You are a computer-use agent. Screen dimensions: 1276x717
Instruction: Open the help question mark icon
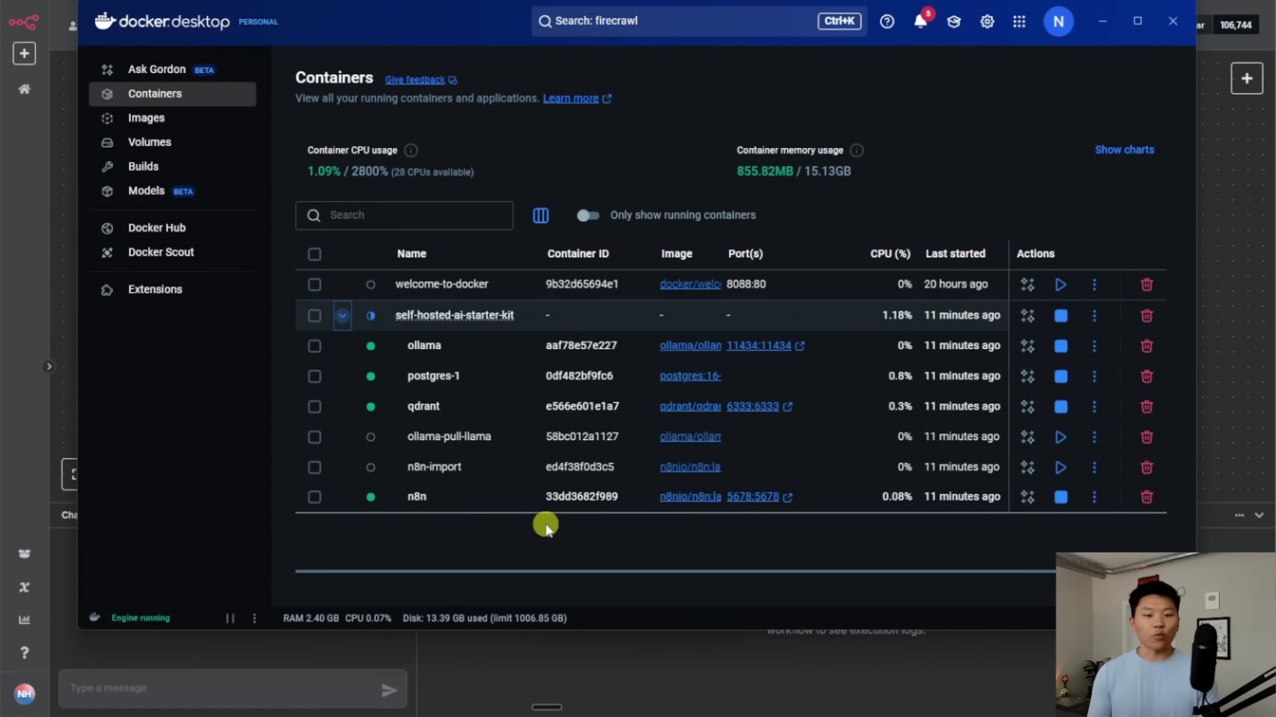tap(887, 22)
